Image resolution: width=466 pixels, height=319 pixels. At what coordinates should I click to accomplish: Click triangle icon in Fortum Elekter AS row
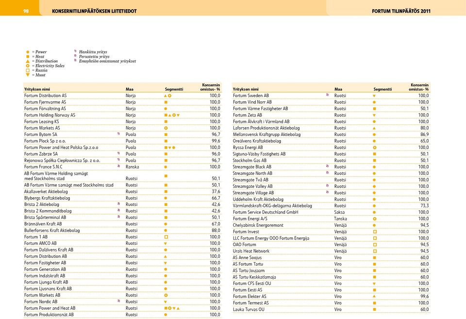pyautogui.click(x=374, y=296)
